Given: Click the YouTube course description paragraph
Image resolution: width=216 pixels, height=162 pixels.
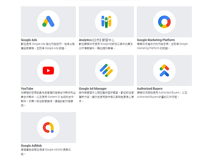Looking at the screenshot, I should (x=48, y=99).
